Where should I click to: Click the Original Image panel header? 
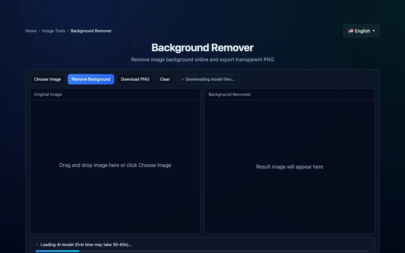115,94
